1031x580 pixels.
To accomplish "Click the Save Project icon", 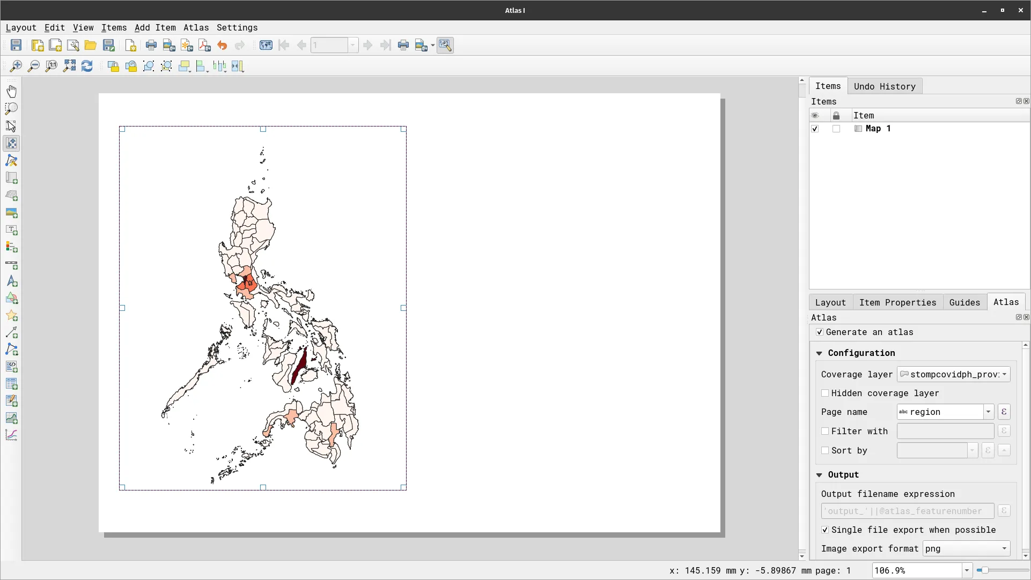I will (16, 46).
